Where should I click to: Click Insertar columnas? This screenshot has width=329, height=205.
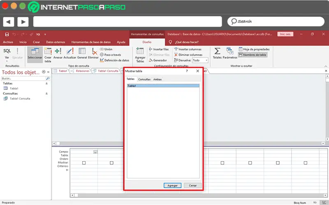click(x=188, y=49)
